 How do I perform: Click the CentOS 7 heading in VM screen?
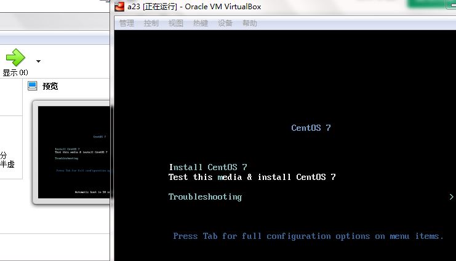(311, 128)
